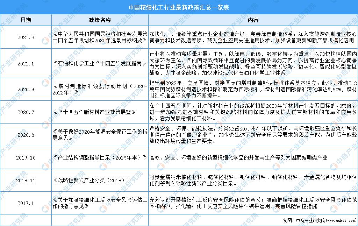Image resolution: width=358 pixels, height=226 pixels.
Task: Select the date cell 2021.3
Action: coord(25,37)
